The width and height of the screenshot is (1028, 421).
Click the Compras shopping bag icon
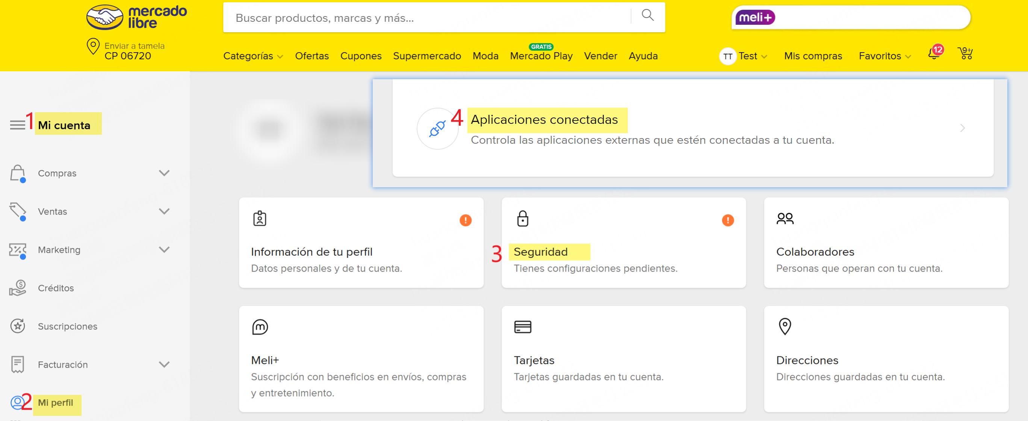click(18, 173)
